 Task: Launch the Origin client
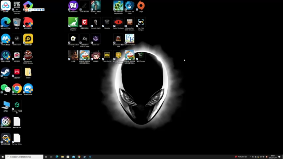tap(141, 6)
